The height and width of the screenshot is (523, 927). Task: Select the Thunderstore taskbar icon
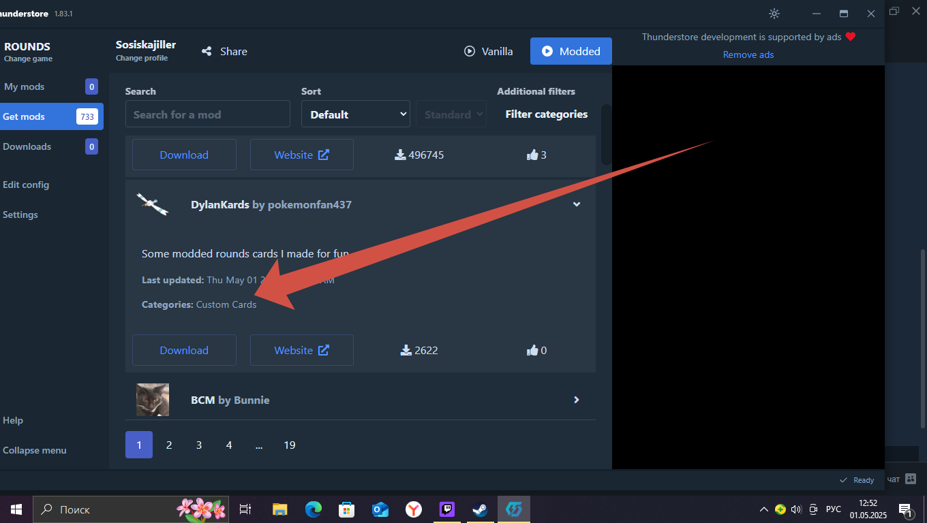pyautogui.click(x=513, y=509)
